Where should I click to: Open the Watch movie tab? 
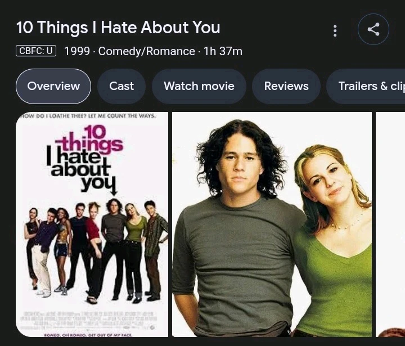click(199, 86)
